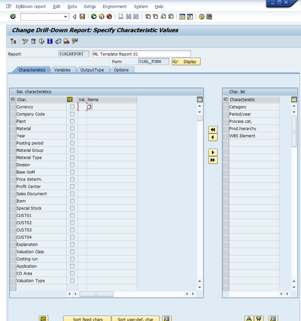Click the Last Page icon
Screen dimensions: 301x321
click(171, 17)
